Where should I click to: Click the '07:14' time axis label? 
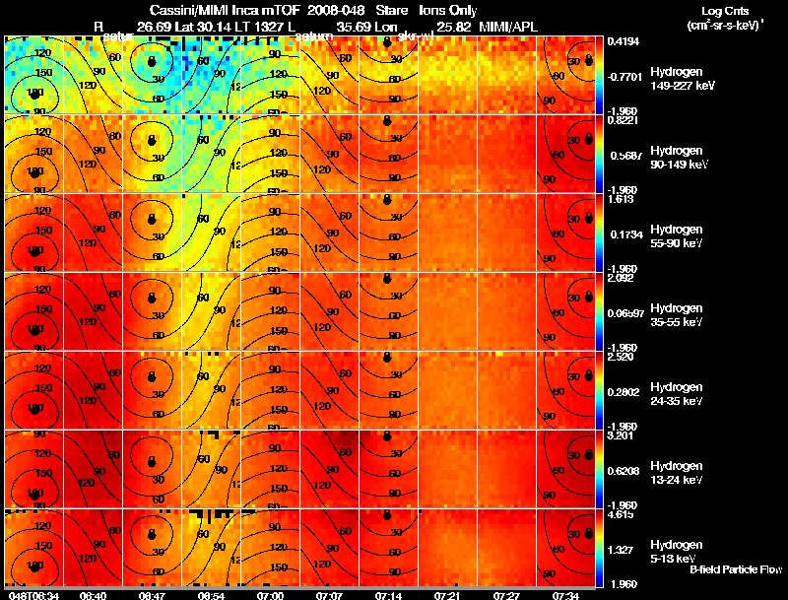(x=388, y=596)
